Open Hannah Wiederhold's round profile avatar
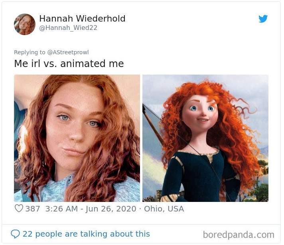 tap(25, 24)
